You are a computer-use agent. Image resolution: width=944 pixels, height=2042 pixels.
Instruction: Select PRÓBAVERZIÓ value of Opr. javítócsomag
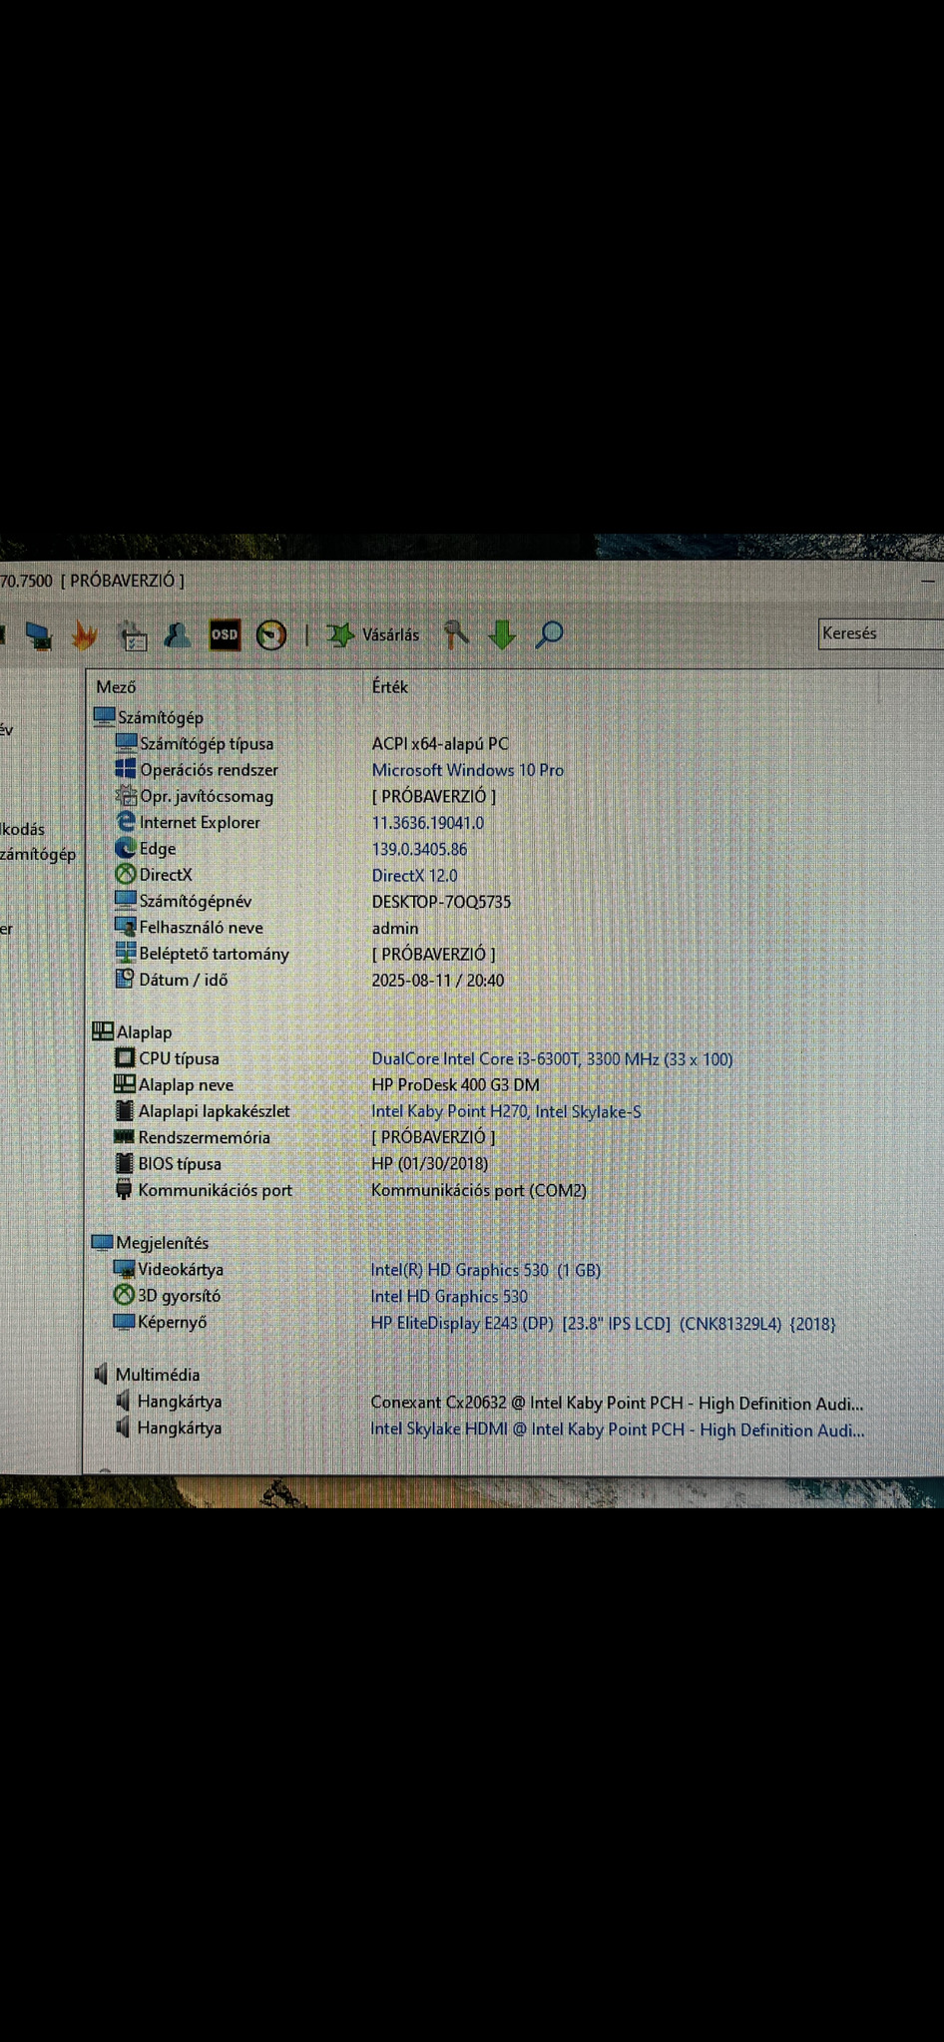pyautogui.click(x=434, y=796)
